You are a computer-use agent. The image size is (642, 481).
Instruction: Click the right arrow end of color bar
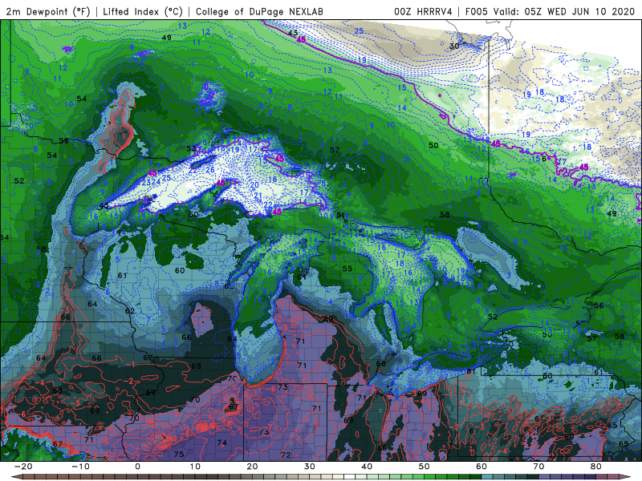[626, 476]
